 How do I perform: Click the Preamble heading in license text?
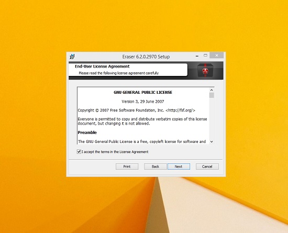coord(87,132)
